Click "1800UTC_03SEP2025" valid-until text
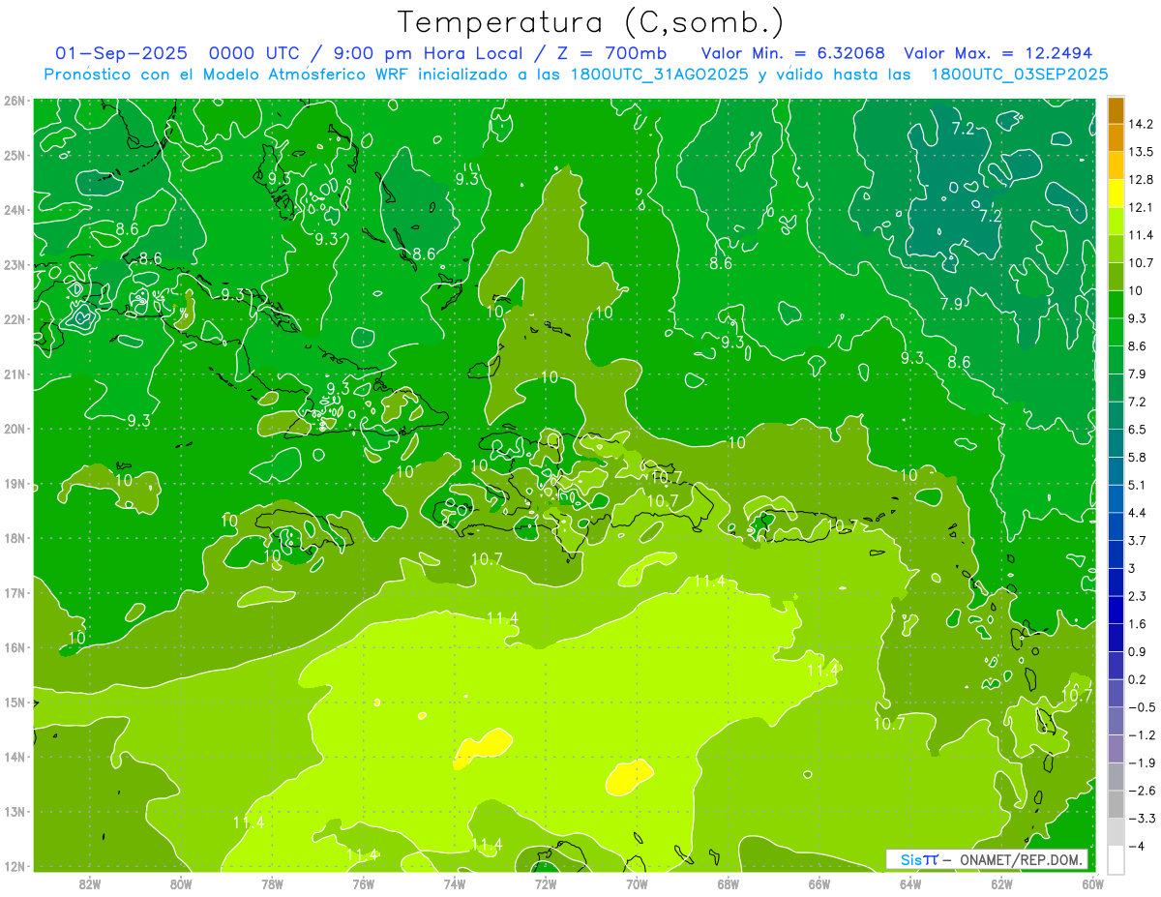This screenshot has width=1161, height=897. pos(1018,75)
